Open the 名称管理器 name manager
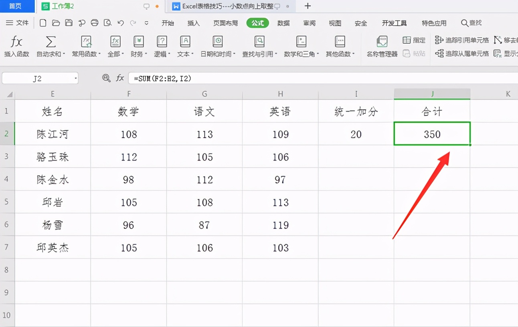 tap(382, 46)
